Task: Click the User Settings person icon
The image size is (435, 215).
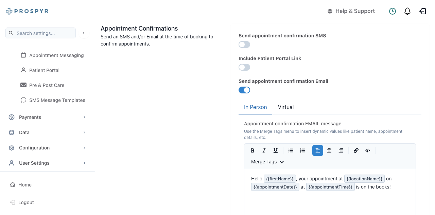Action: (12, 163)
